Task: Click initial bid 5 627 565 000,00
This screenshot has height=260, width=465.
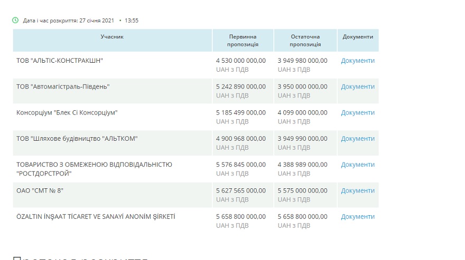Action: coord(241,191)
